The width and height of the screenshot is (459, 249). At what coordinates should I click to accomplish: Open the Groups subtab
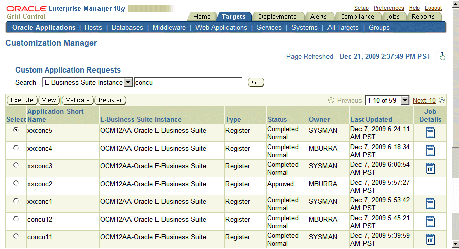(x=379, y=28)
